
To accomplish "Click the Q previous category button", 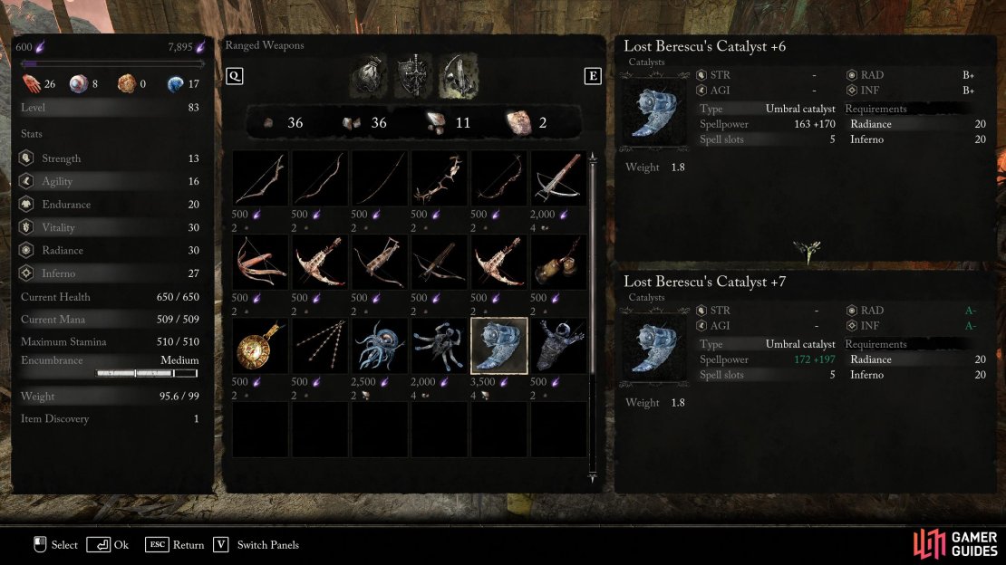I will click(x=234, y=76).
